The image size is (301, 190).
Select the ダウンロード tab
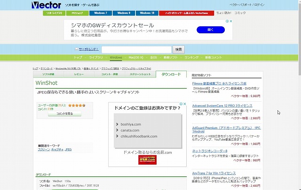(171, 74)
